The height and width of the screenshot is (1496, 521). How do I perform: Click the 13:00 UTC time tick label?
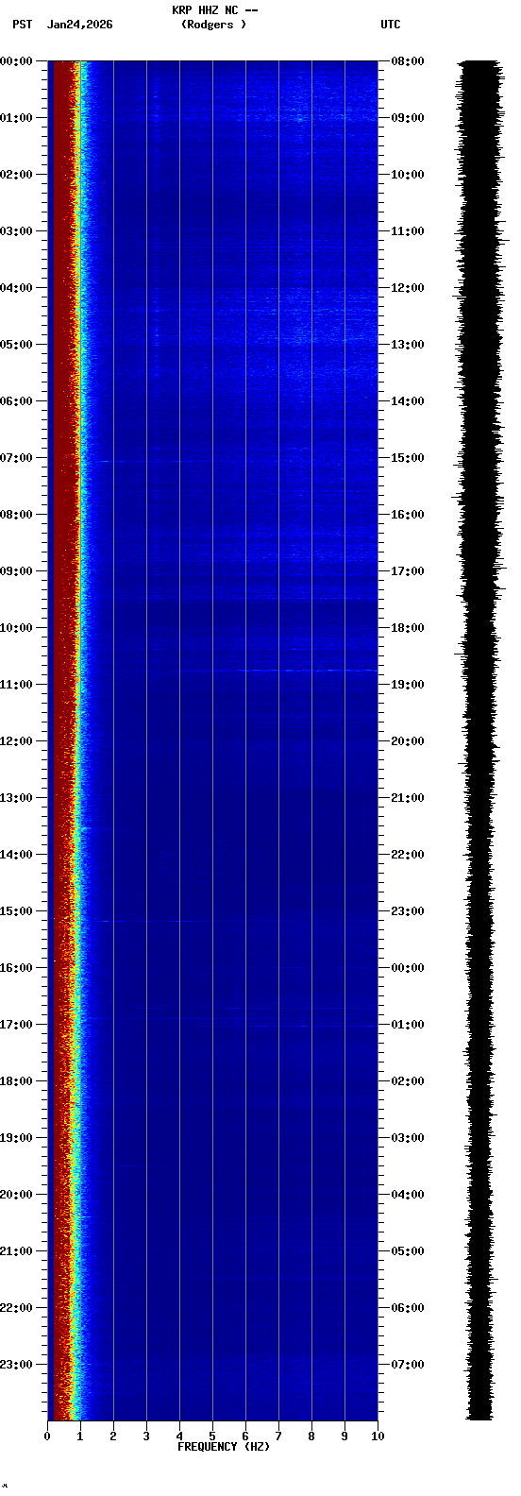(x=408, y=345)
